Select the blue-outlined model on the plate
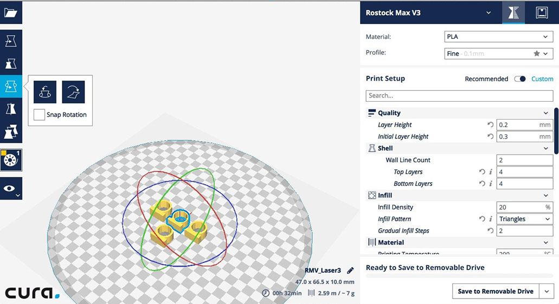 (x=179, y=220)
